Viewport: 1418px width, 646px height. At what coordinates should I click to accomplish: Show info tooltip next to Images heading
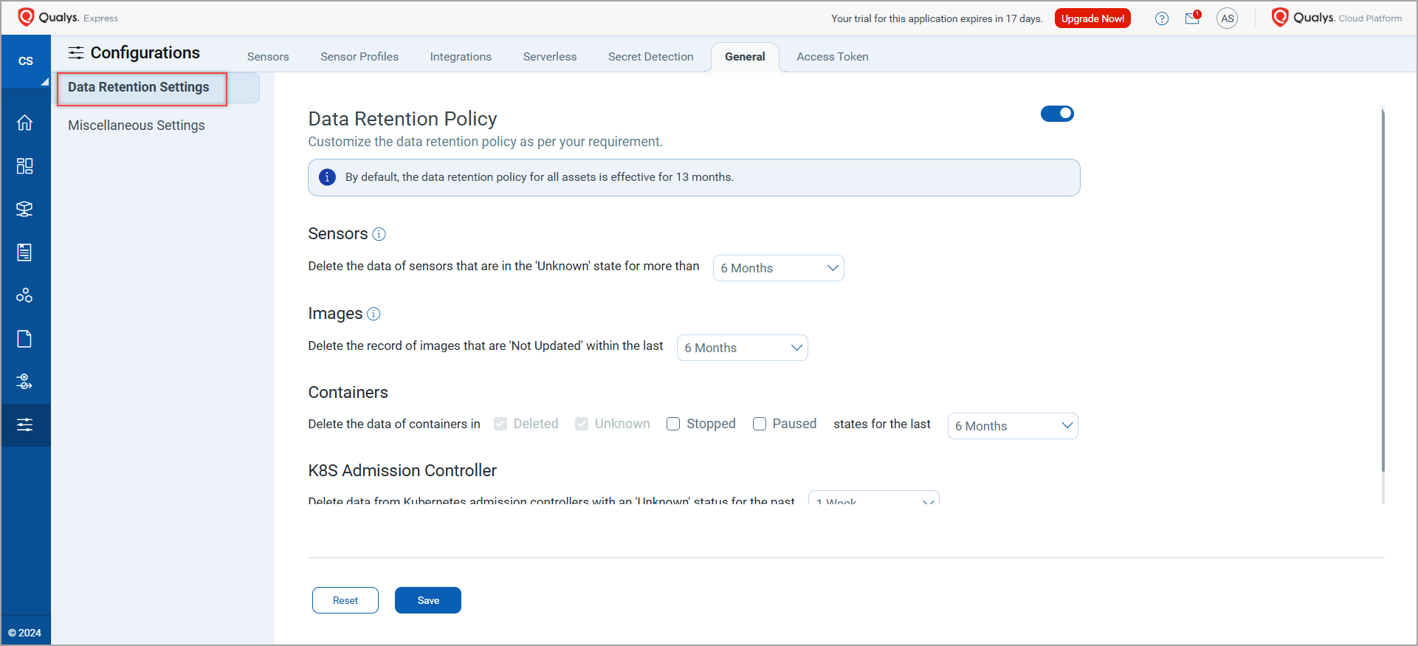[x=374, y=314]
